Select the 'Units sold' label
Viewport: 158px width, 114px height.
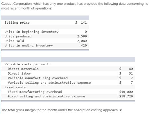(14, 41)
